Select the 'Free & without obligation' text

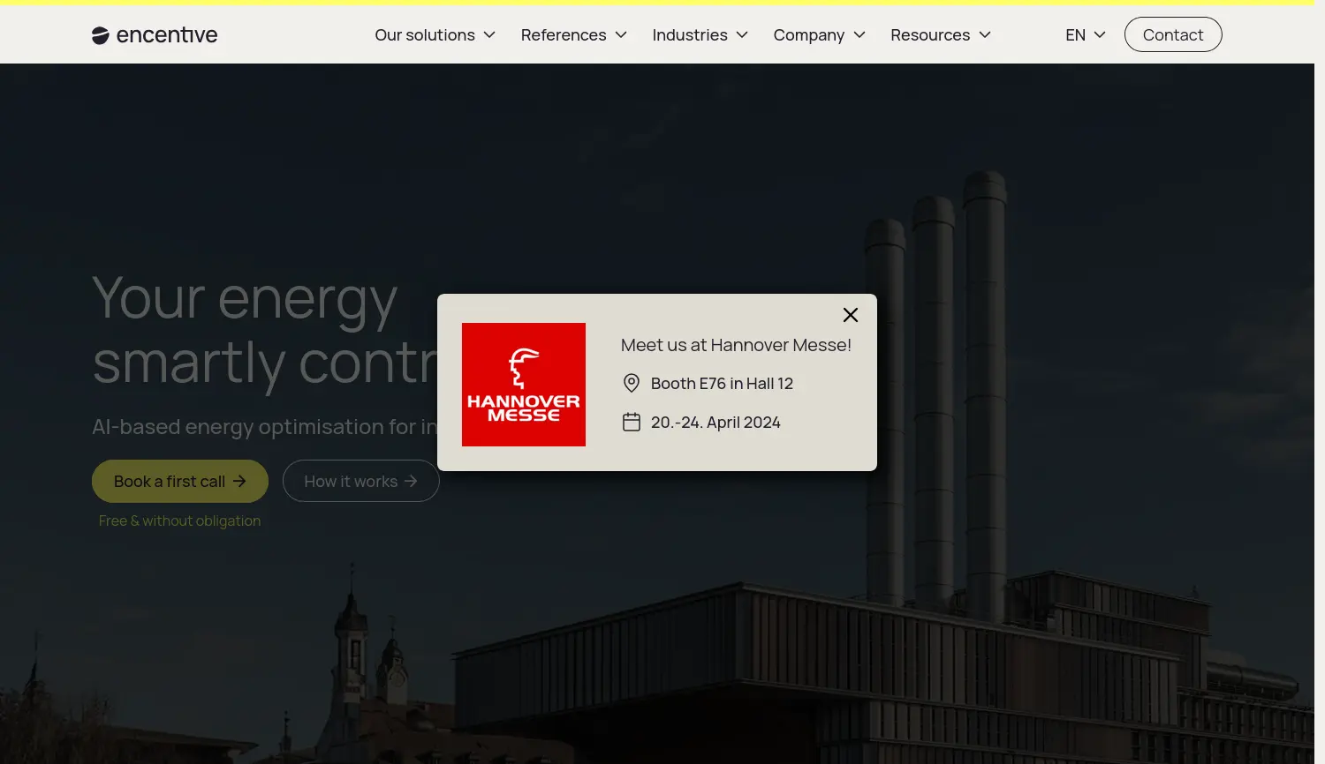(179, 521)
